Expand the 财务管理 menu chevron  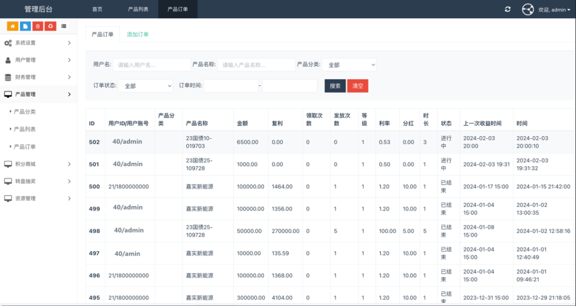70,77
